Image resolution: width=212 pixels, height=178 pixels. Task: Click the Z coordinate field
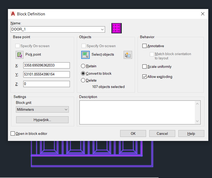click(47, 84)
